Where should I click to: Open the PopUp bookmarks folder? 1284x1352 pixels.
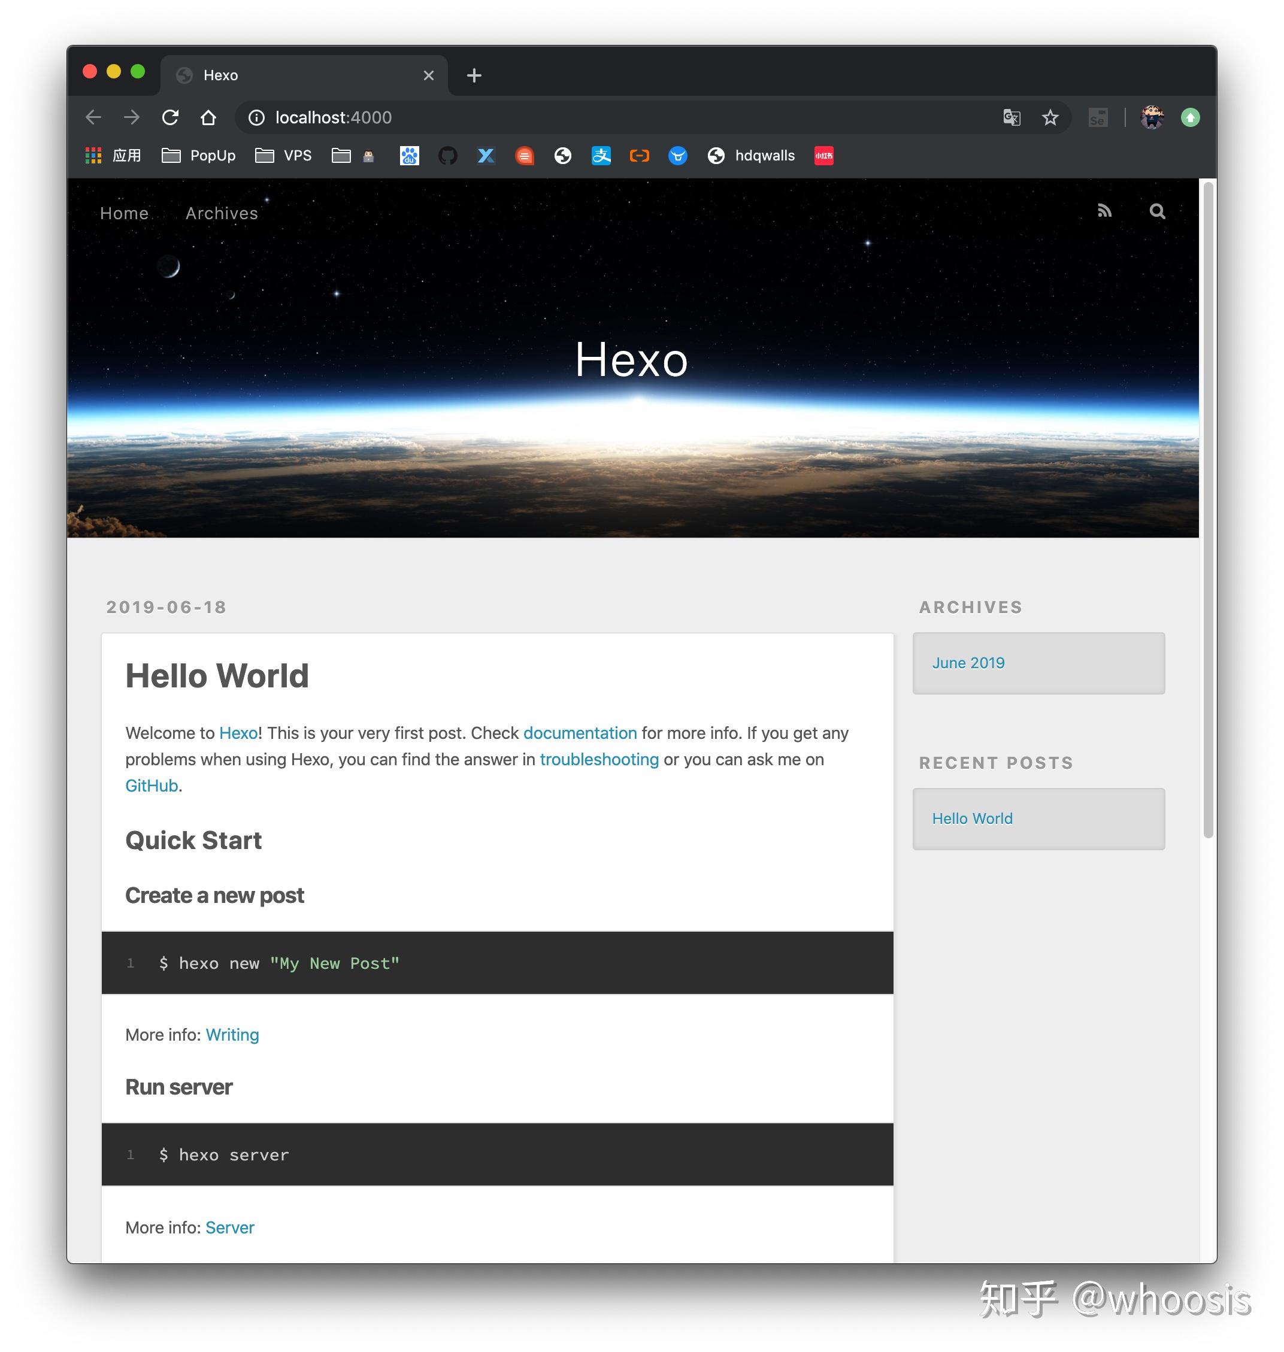click(x=198, y=155)
